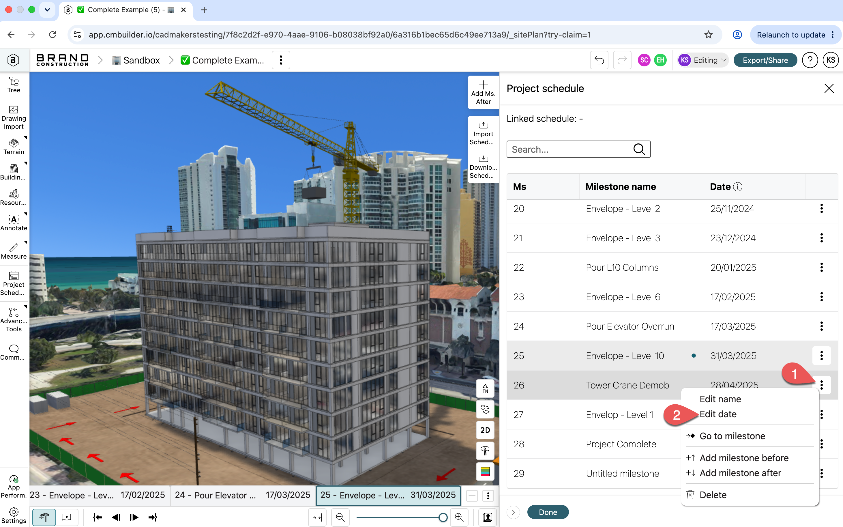Open options for milestone 20
Viewport: 843px width, 527px height.
[x=821, y=208]
